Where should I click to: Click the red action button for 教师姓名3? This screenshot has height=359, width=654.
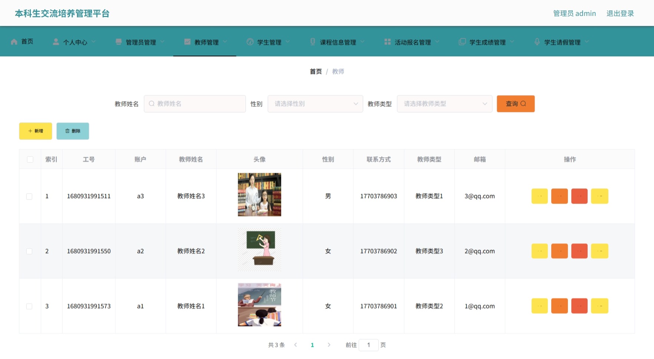tap(579, 196)
